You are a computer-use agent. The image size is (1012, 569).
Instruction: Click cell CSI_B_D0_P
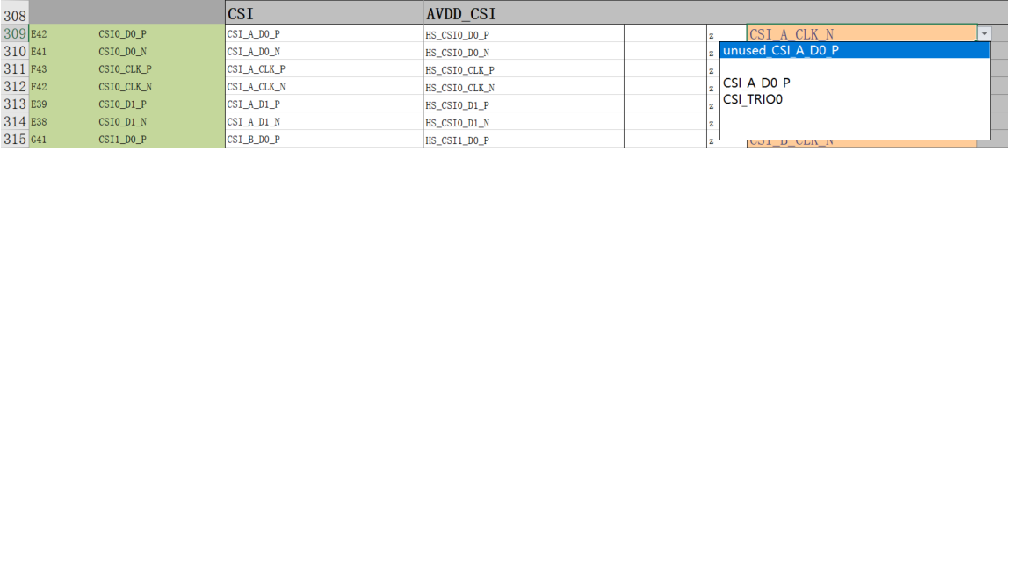pyautogui.click(x=324, y=139)
